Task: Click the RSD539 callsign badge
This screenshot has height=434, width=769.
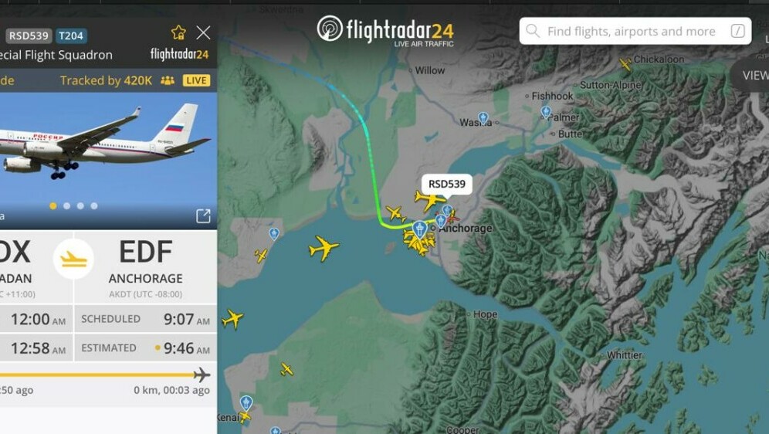Action: point(29,36)
